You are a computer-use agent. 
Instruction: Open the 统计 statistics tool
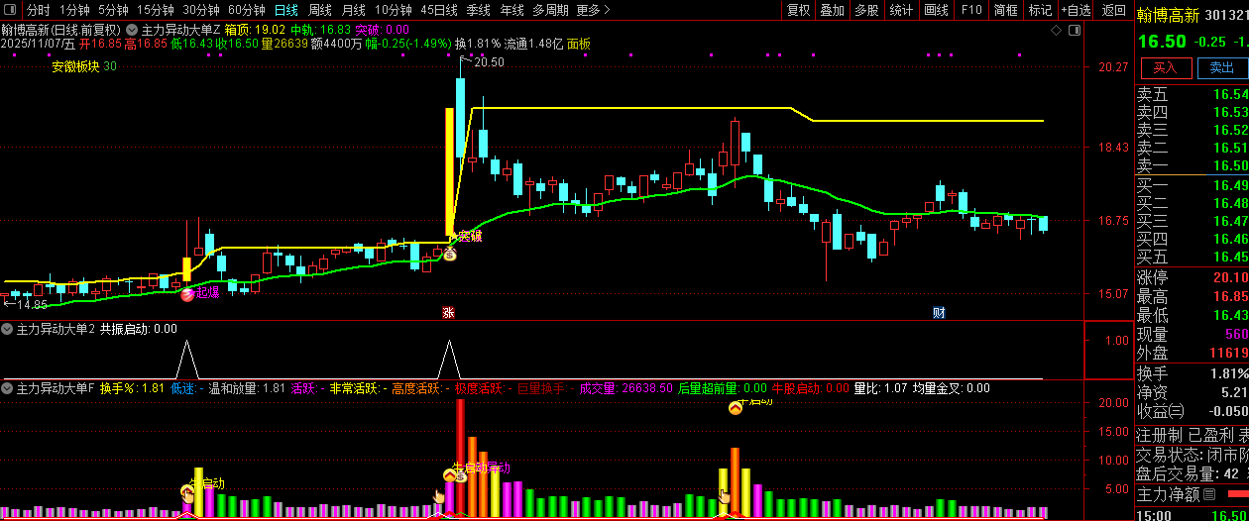(901, 10)
